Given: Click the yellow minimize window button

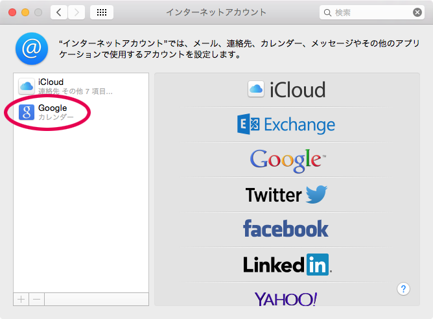Looking at the screenshot, I should 25,12.
